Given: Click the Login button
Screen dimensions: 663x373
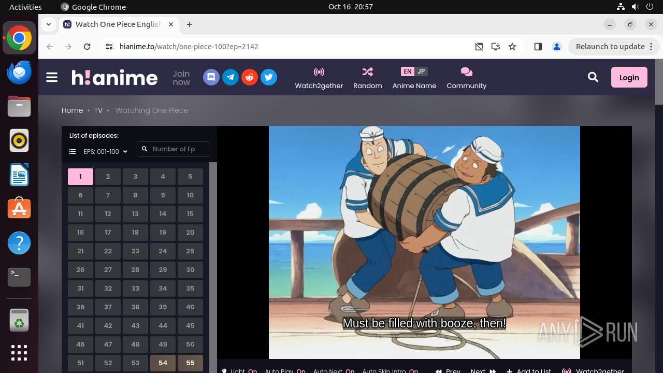Looking at the screenshot, I should tap(629, 77).
